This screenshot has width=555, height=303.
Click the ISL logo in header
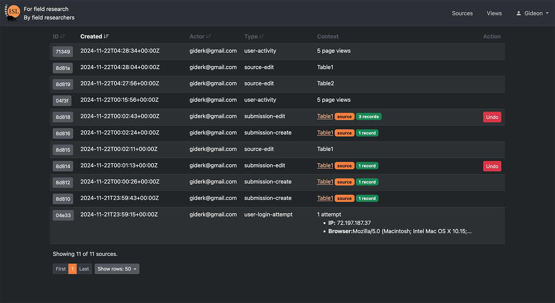13,13
